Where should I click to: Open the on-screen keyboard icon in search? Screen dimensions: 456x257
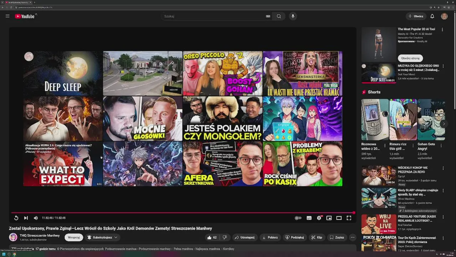pos(268,16)
